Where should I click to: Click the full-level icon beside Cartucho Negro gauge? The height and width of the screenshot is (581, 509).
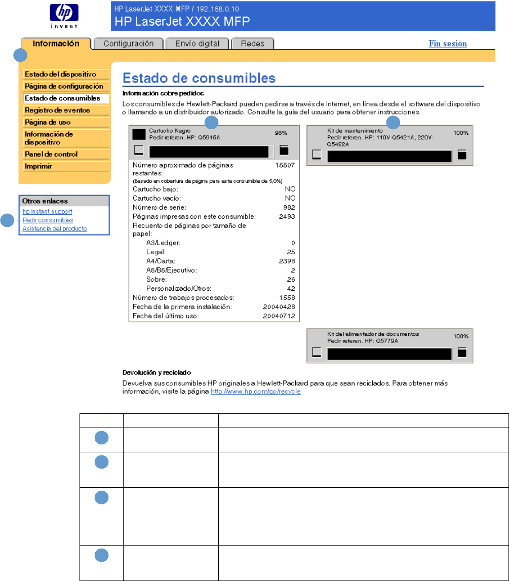point(284,150)
